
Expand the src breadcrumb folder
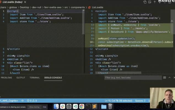pos(66,7)
